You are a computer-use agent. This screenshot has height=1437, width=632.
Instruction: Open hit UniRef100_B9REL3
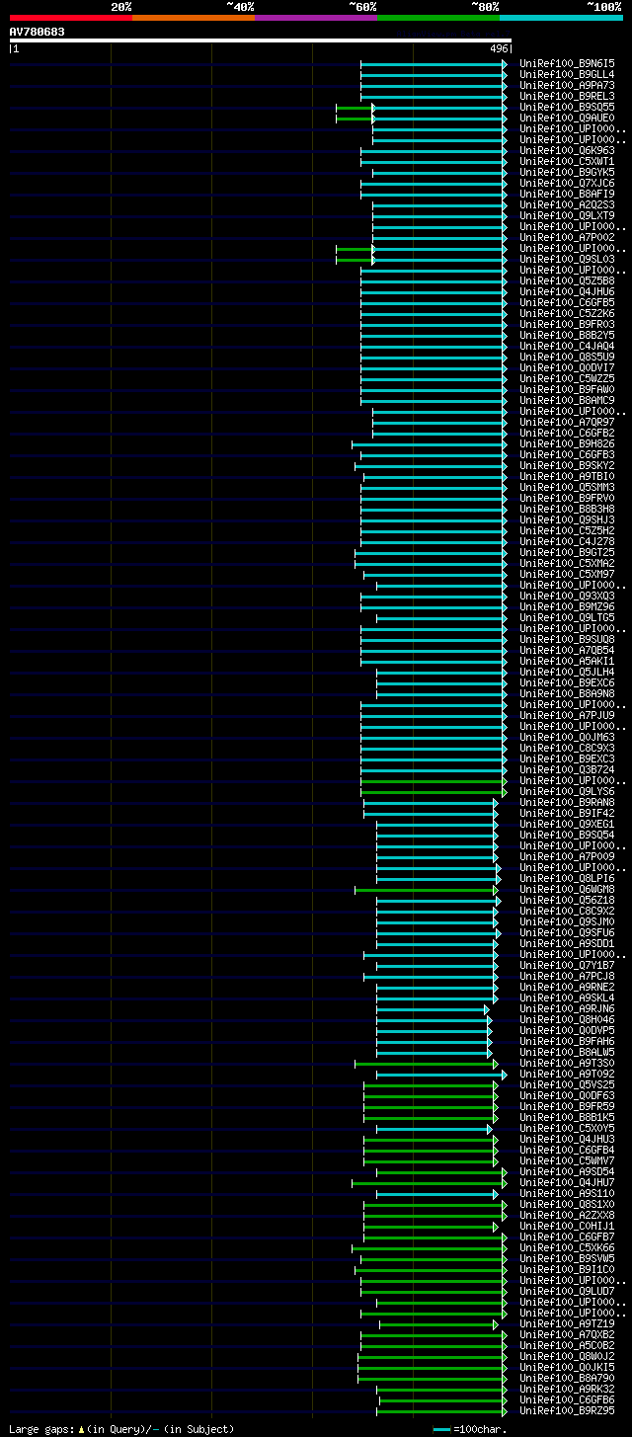(567, 96)
